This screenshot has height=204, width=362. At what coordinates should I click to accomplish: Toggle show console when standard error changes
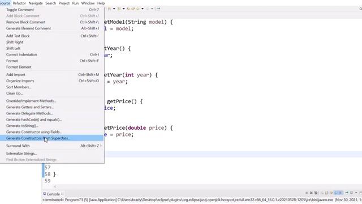pyautogui.click(x=341, y=193)
